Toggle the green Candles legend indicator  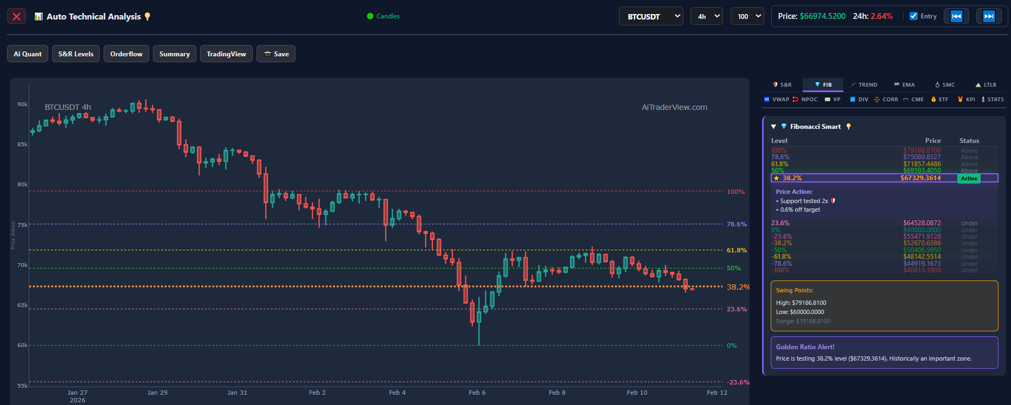click(383, 16)
